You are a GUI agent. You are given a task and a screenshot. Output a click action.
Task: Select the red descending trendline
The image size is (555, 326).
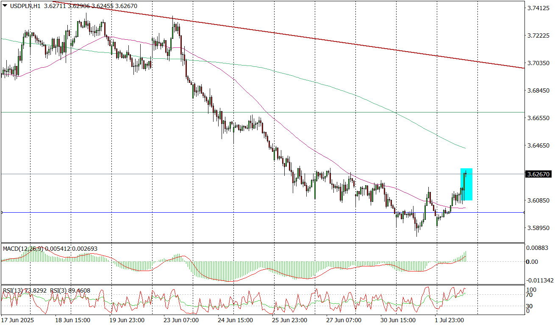(x=288, y=35)
